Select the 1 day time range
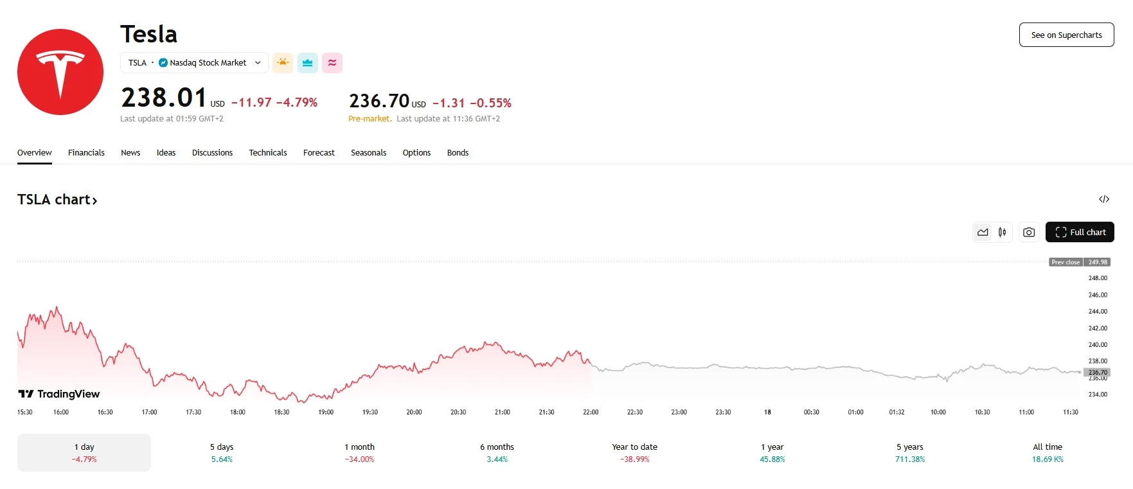 [84, 452]
